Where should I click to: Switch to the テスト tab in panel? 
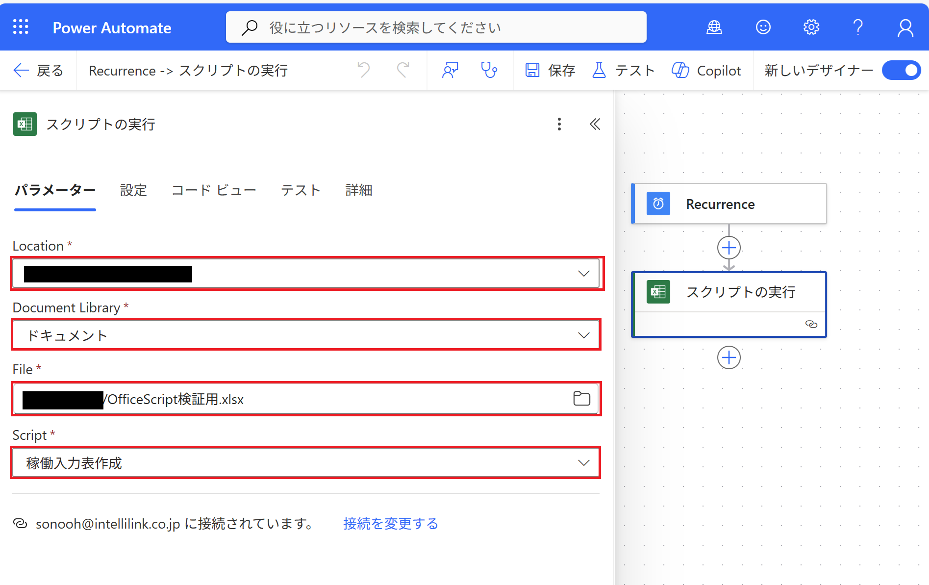click(301, 190)
